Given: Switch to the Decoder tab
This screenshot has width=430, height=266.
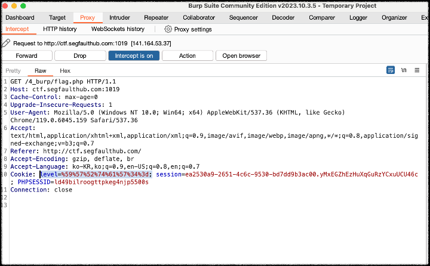Looking at the screenshot, I should point(283,17).
